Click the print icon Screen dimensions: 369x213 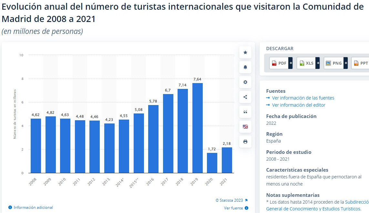click(x=245, y=142)
